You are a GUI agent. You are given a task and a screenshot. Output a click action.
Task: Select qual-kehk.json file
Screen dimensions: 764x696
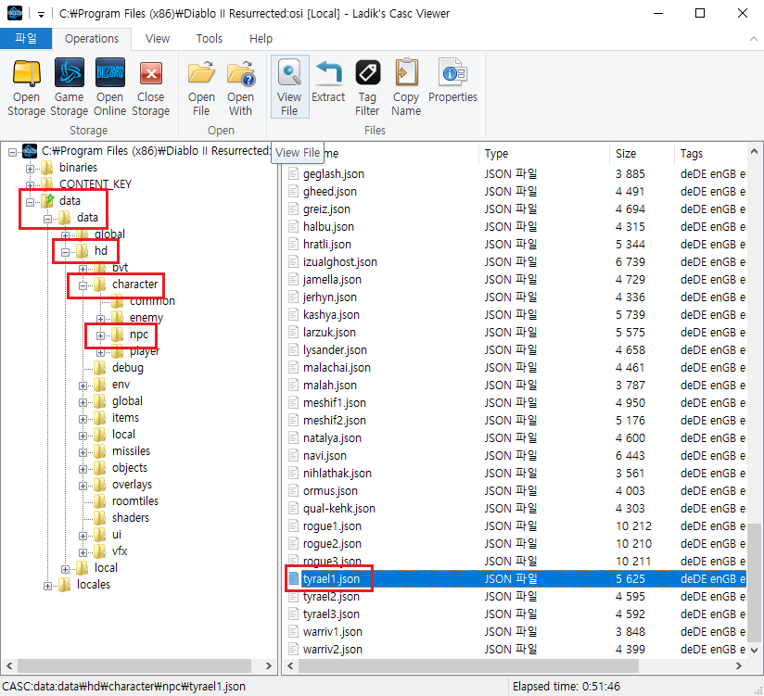pos(339,509)
